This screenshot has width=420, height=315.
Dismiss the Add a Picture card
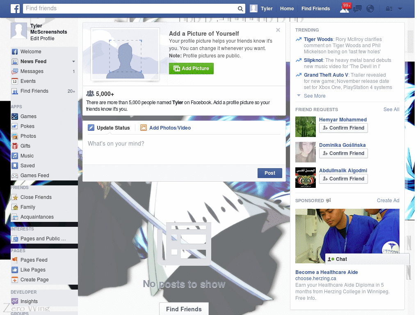tap(278, 30)
